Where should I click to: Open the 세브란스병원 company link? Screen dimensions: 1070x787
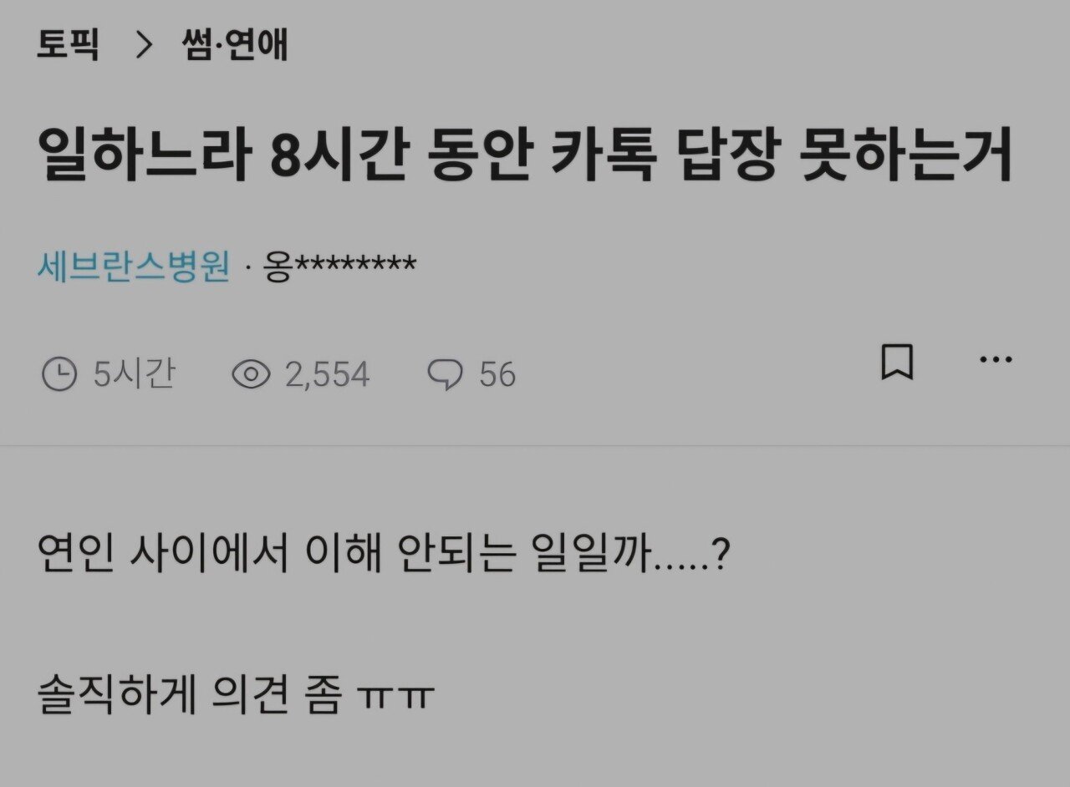coord(134,267)
